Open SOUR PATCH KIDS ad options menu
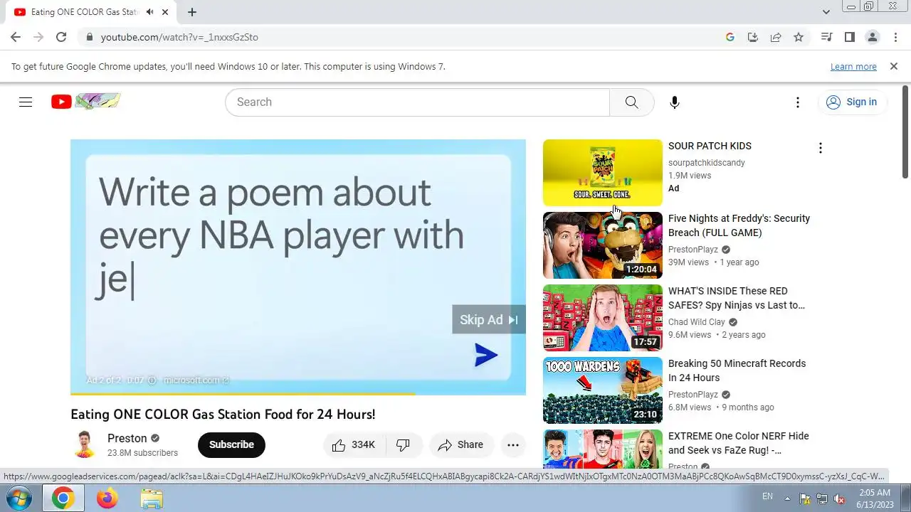This screenshot has height=512, width=911. coord(820,147)
